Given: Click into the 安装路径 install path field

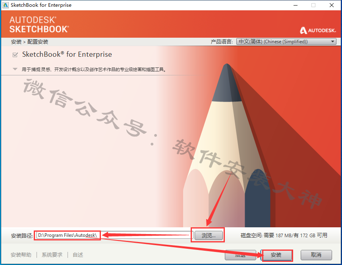Looking at the screenshot, I should tap(115, 235).
